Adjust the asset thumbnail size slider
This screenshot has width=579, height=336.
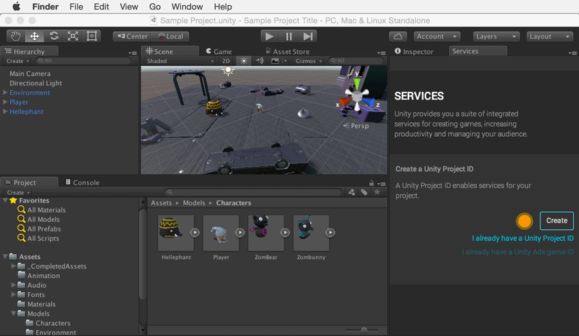click(364, 330)
